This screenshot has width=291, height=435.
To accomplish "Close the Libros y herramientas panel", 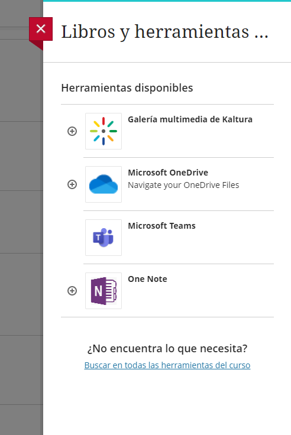I will (x=41, y=29).
